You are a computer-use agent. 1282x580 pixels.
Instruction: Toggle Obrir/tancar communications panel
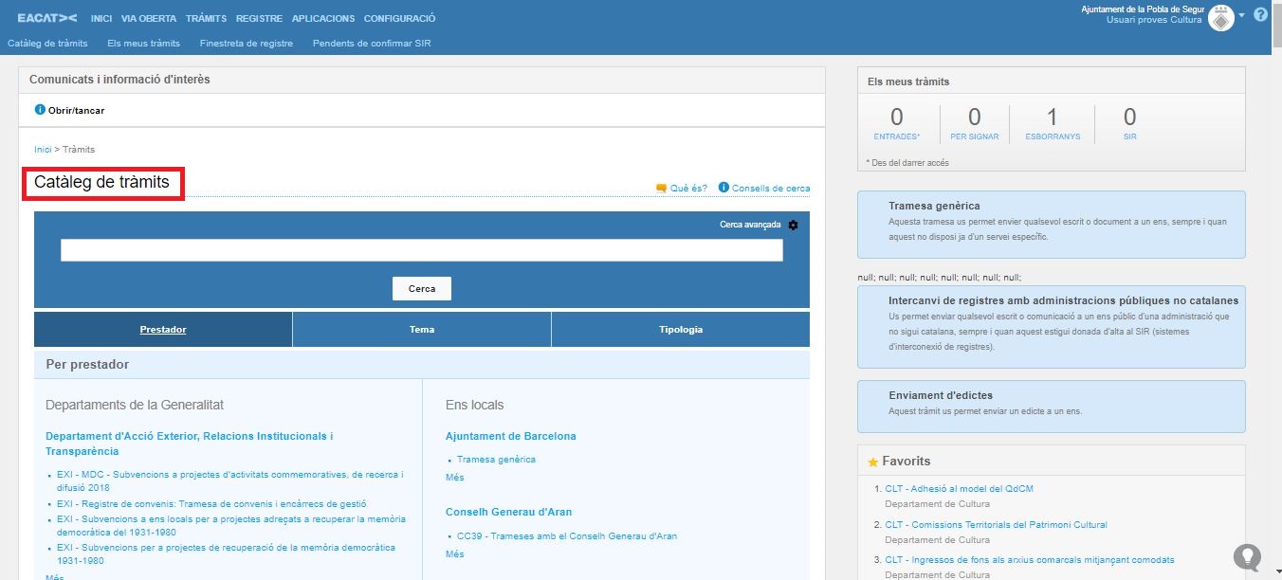pyautogui.click(x=76, y=111)
